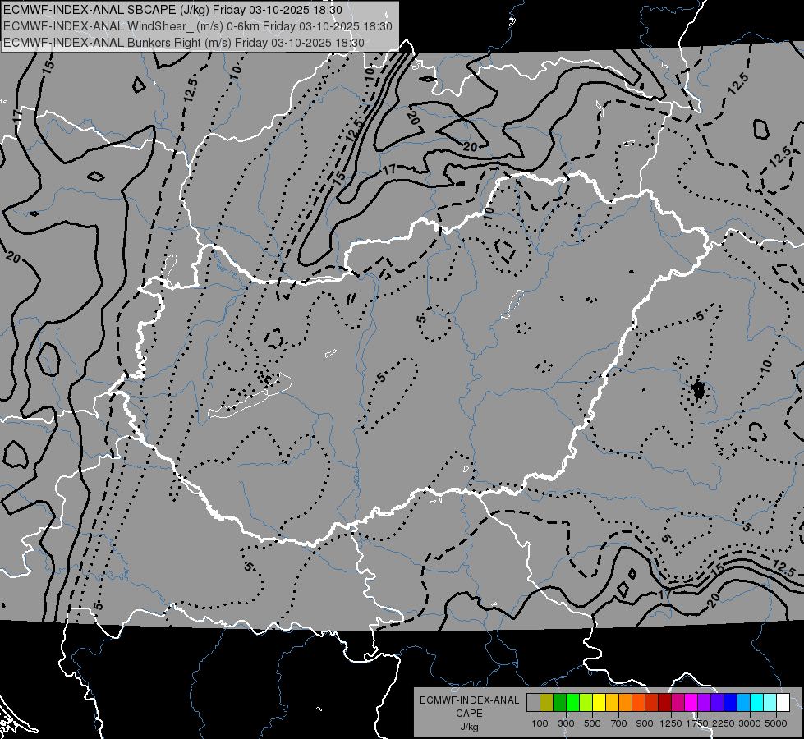Select the bright green swatch after the 300 tick
Viewport: 804px width, 739px height.
coord(572,703)
